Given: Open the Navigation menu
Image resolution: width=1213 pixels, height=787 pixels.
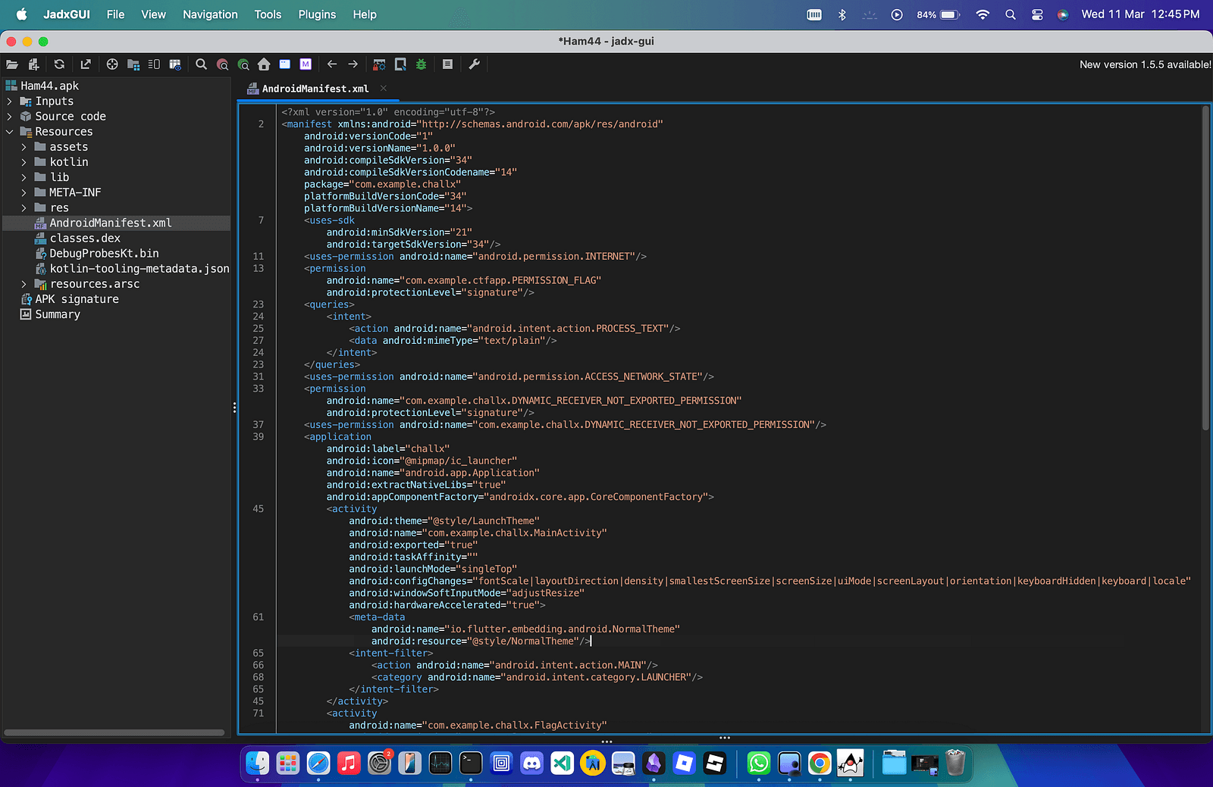Looking at the screenshot, I should [x=210, y=14].
